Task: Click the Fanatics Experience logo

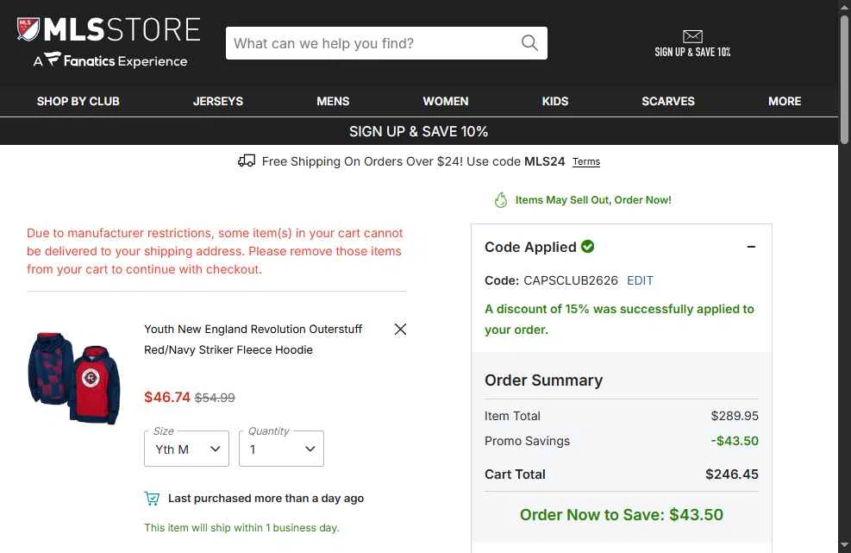Action: [x=110, y=60]
